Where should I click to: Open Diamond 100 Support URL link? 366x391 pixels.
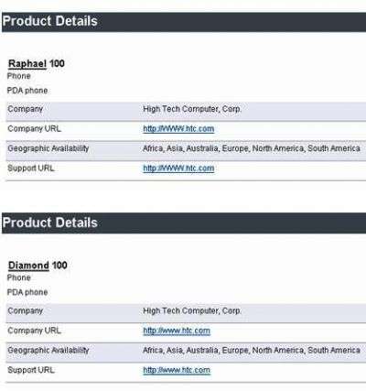[177, 370]
